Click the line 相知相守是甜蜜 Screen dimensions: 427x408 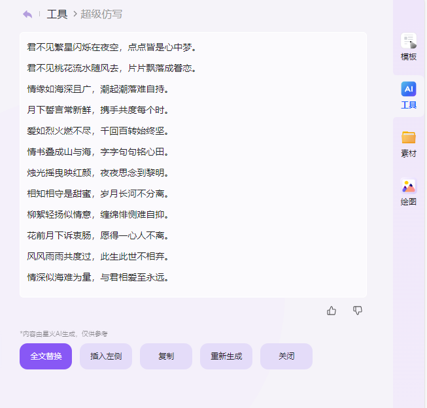[59, 194]
